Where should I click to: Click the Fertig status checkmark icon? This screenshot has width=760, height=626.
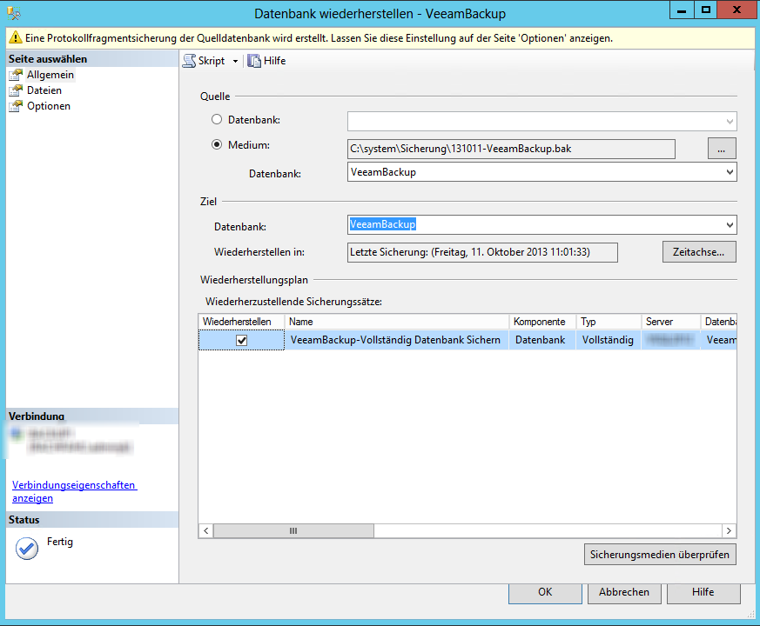click(x=27, y=549)
